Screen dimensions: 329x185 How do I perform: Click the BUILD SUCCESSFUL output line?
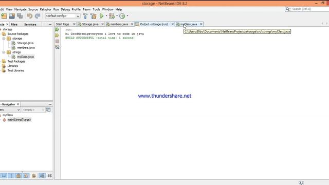pyautogui.click(x=100, y=38)
